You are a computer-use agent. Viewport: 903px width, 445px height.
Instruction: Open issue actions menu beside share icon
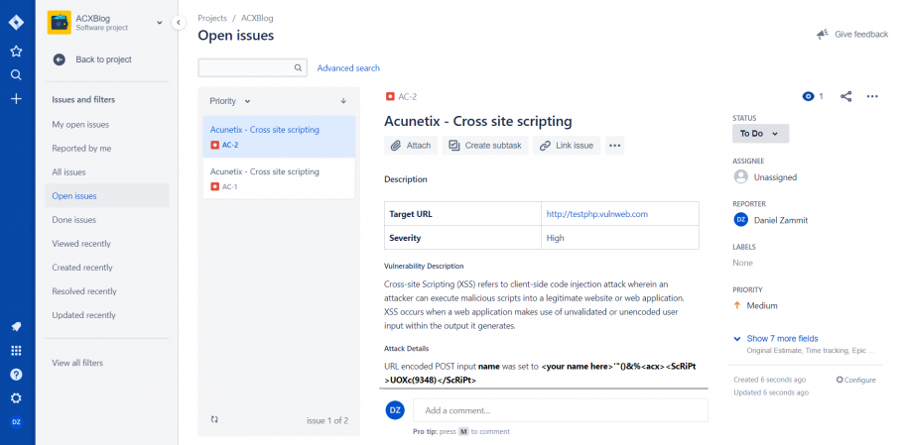[x=872, y=96]
